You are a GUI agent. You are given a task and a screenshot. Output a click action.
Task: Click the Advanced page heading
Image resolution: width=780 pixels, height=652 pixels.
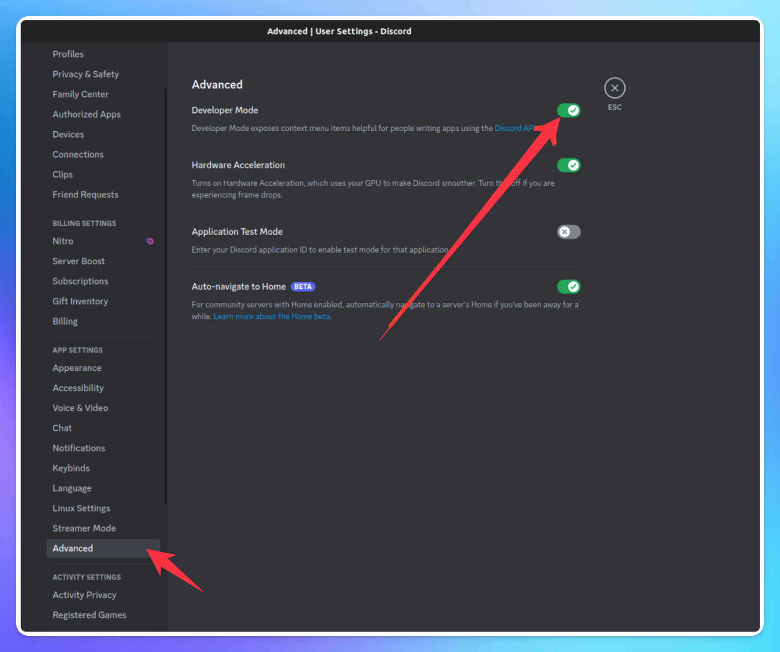pyautogui.click(x=217, y=85)
